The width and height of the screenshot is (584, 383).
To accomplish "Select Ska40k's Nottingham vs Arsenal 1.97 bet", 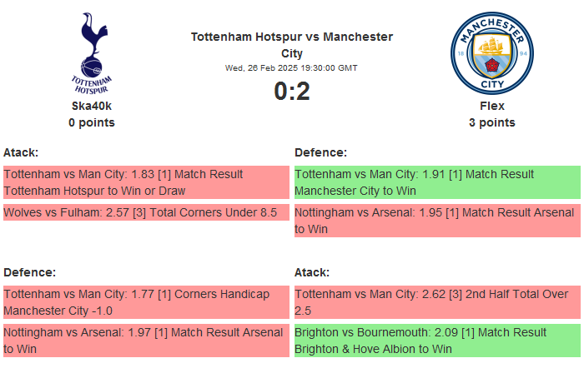I will pos(146,341).
